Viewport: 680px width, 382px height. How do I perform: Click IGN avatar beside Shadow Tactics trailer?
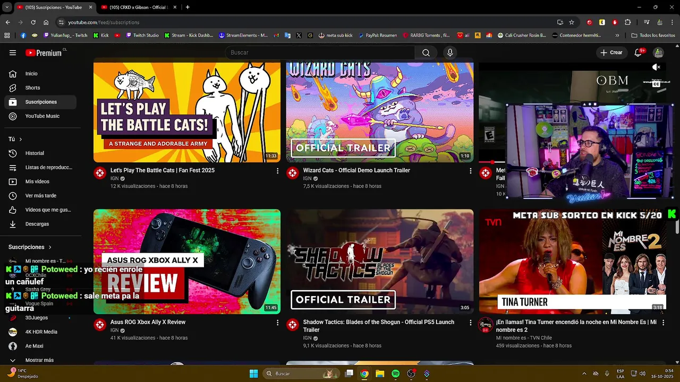pyautogui.click(x=293, y=325)
